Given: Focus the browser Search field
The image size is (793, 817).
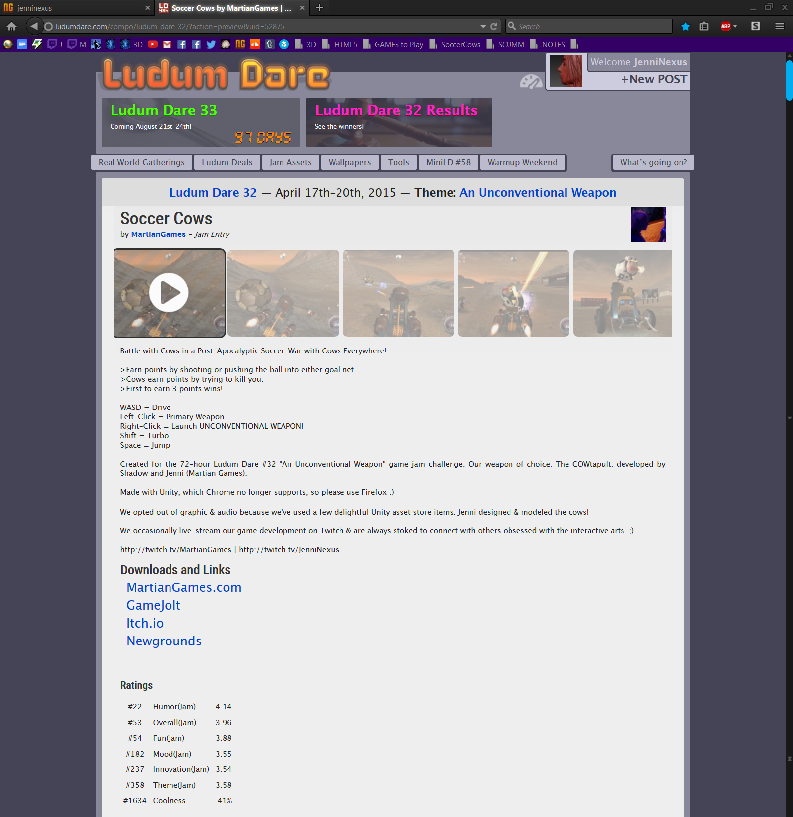Looking at the screenshot, I should (x=589, y=26).
